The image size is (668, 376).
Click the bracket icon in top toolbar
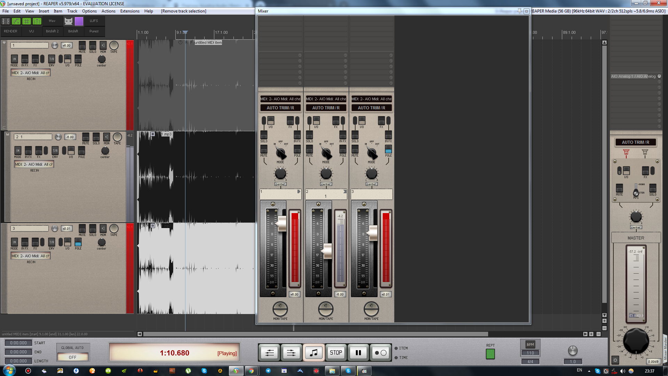tap(6, 21)
